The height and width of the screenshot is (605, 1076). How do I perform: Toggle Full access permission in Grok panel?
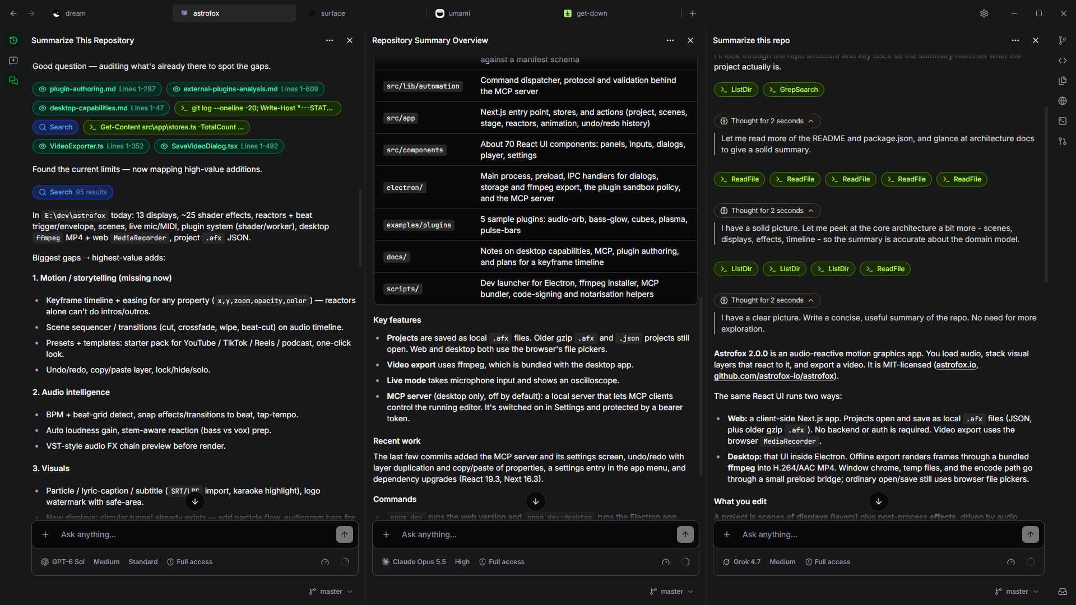[x=828, y=562]
